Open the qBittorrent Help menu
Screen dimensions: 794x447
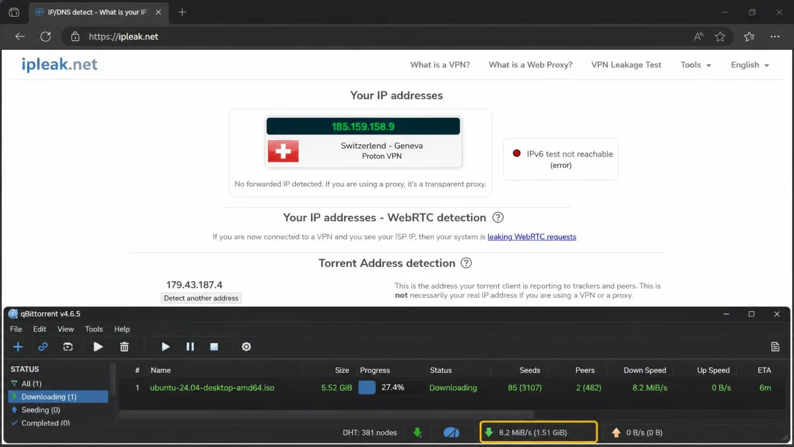[x=122, y=329]
